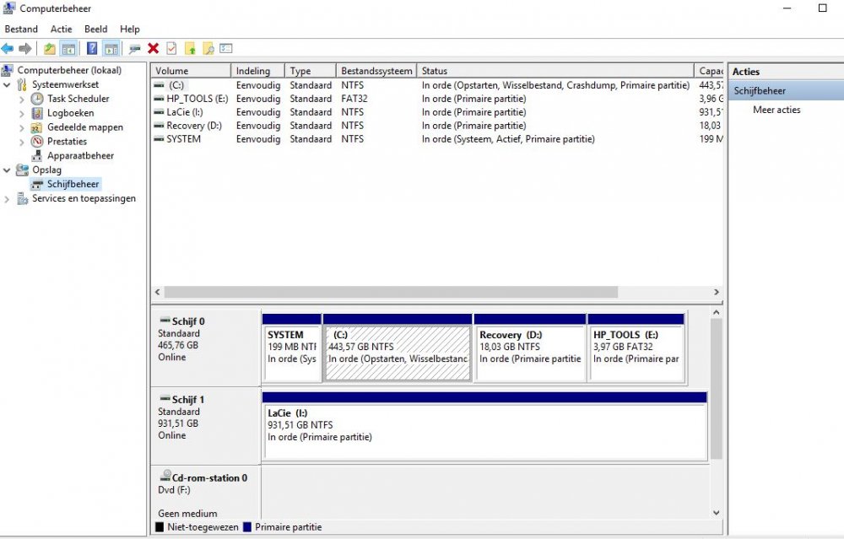Click left arrow of horizontal scrollbar

click(158, 292)
